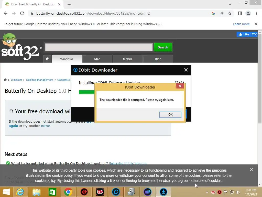Open the Gadgets breadcrumb link

(64, 80)
